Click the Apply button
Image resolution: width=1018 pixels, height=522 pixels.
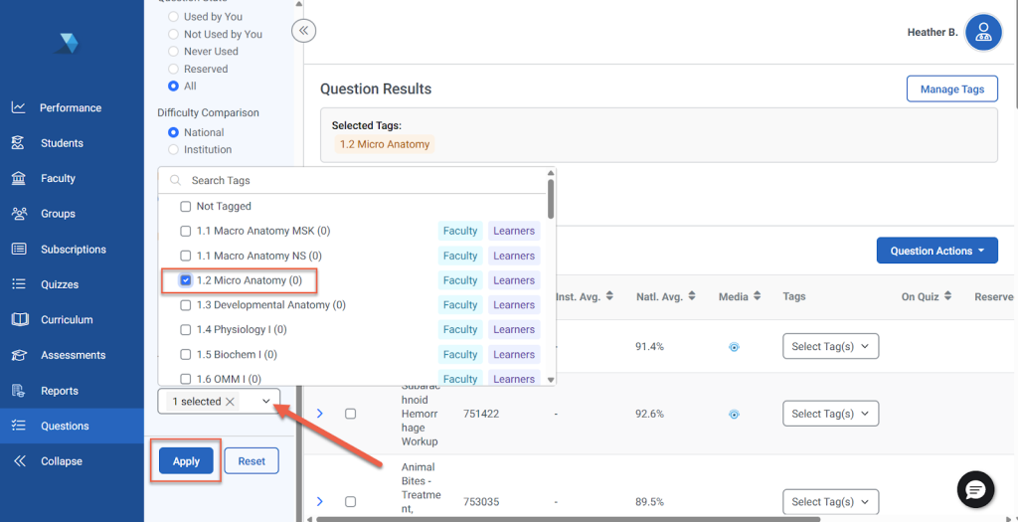pyautogui.click(x=186, y=461)
